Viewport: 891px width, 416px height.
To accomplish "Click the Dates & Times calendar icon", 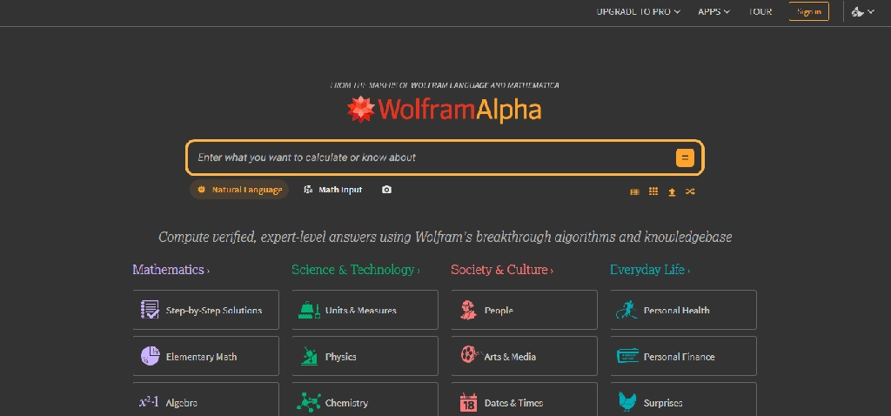I will [x=468, y=402].
